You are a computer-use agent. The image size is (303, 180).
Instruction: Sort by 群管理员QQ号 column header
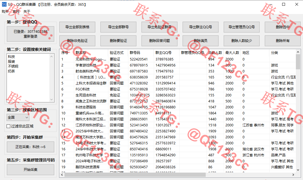193,53
